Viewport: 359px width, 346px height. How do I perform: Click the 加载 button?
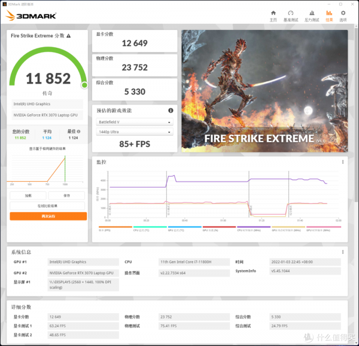(x=28, y=196)
